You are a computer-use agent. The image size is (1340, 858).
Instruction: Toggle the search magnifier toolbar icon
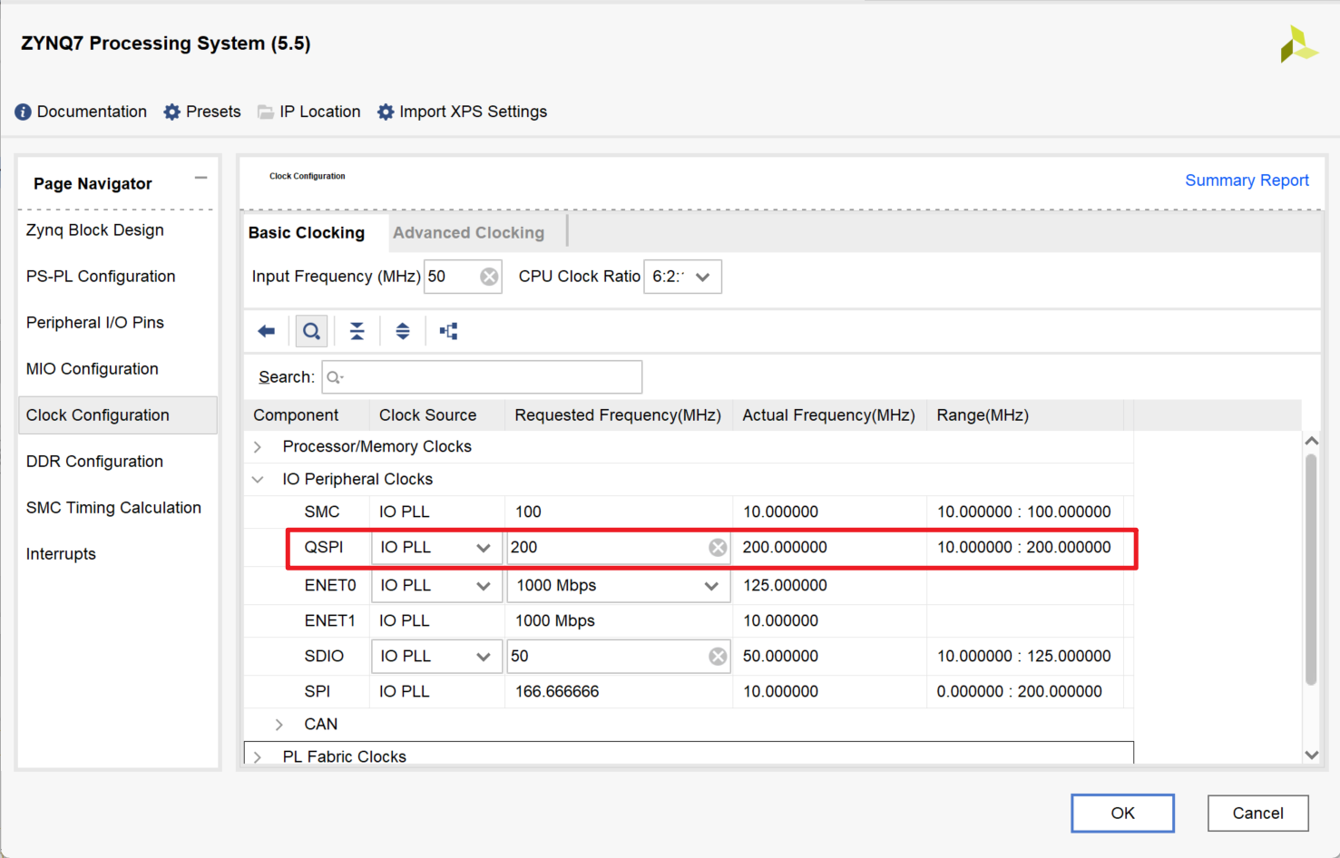[311, 331]
